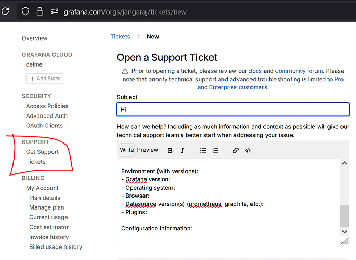
Task: Click the Add Stack button
Action: pyautogui.click(x=45, y=79)
